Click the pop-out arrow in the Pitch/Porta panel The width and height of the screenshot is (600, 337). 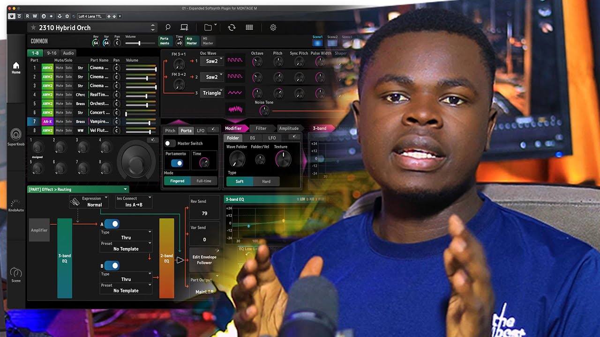[x=213, y=130]
